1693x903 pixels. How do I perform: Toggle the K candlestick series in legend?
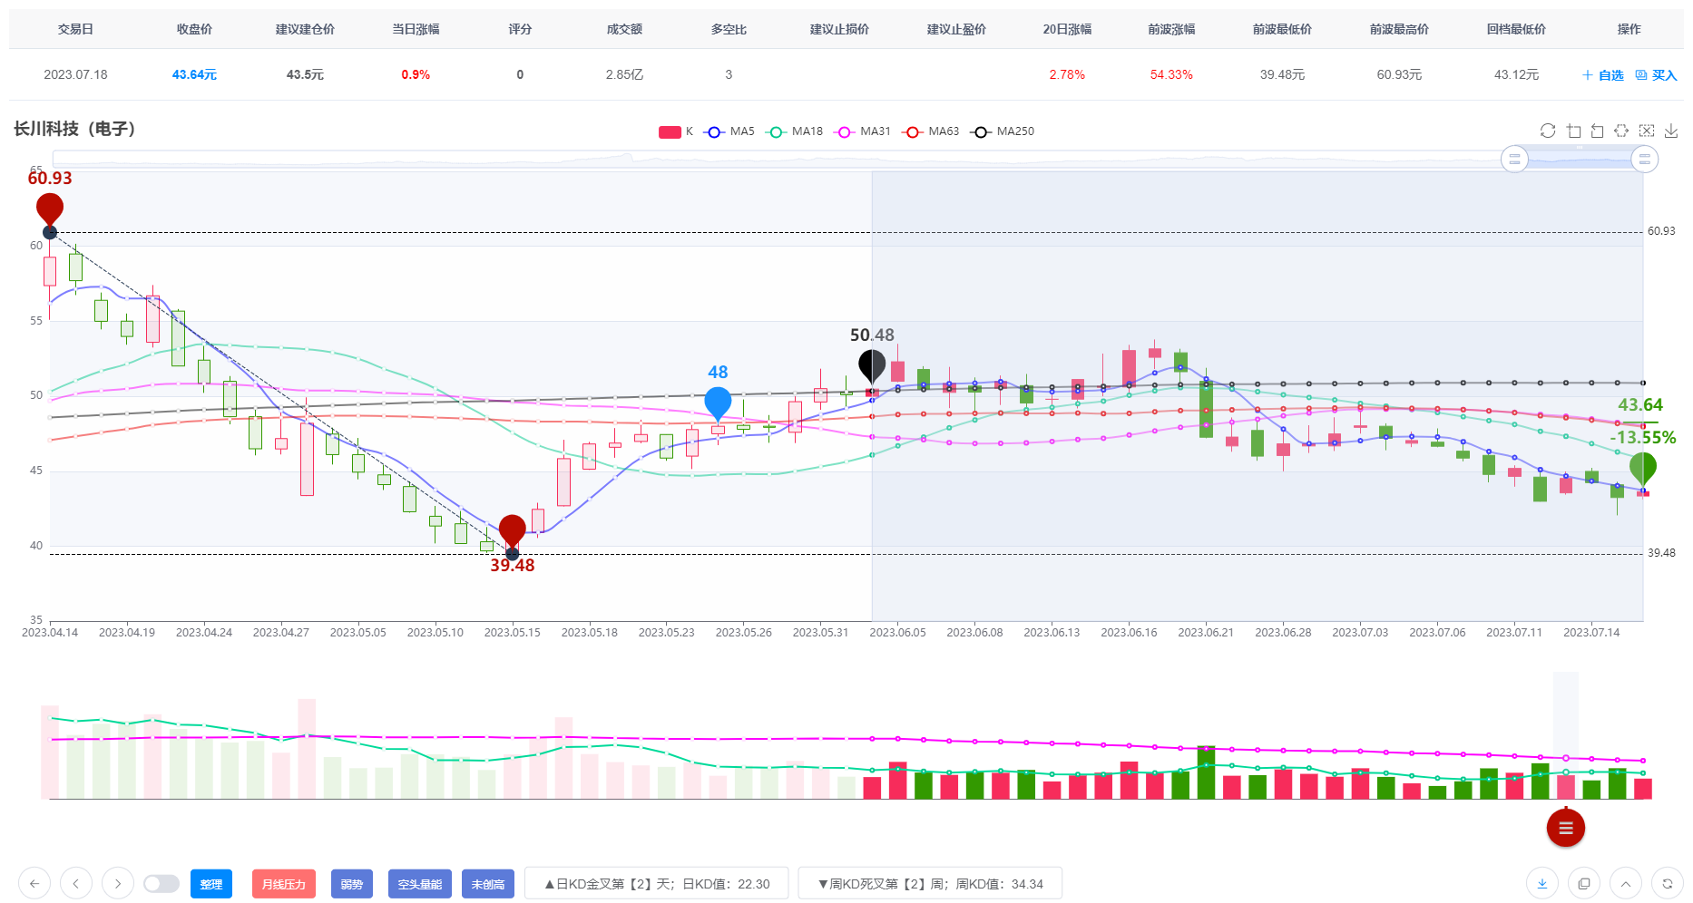click(x=676, y=131)
